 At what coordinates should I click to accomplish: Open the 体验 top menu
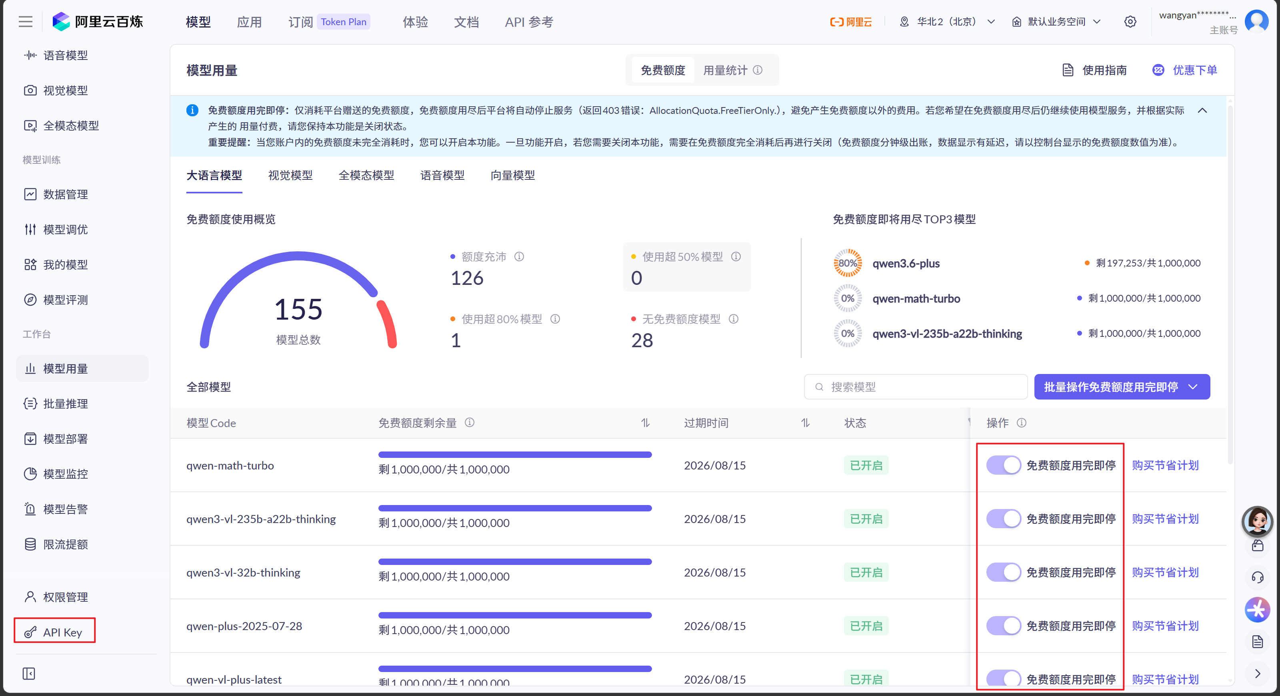tap(415, 22)
